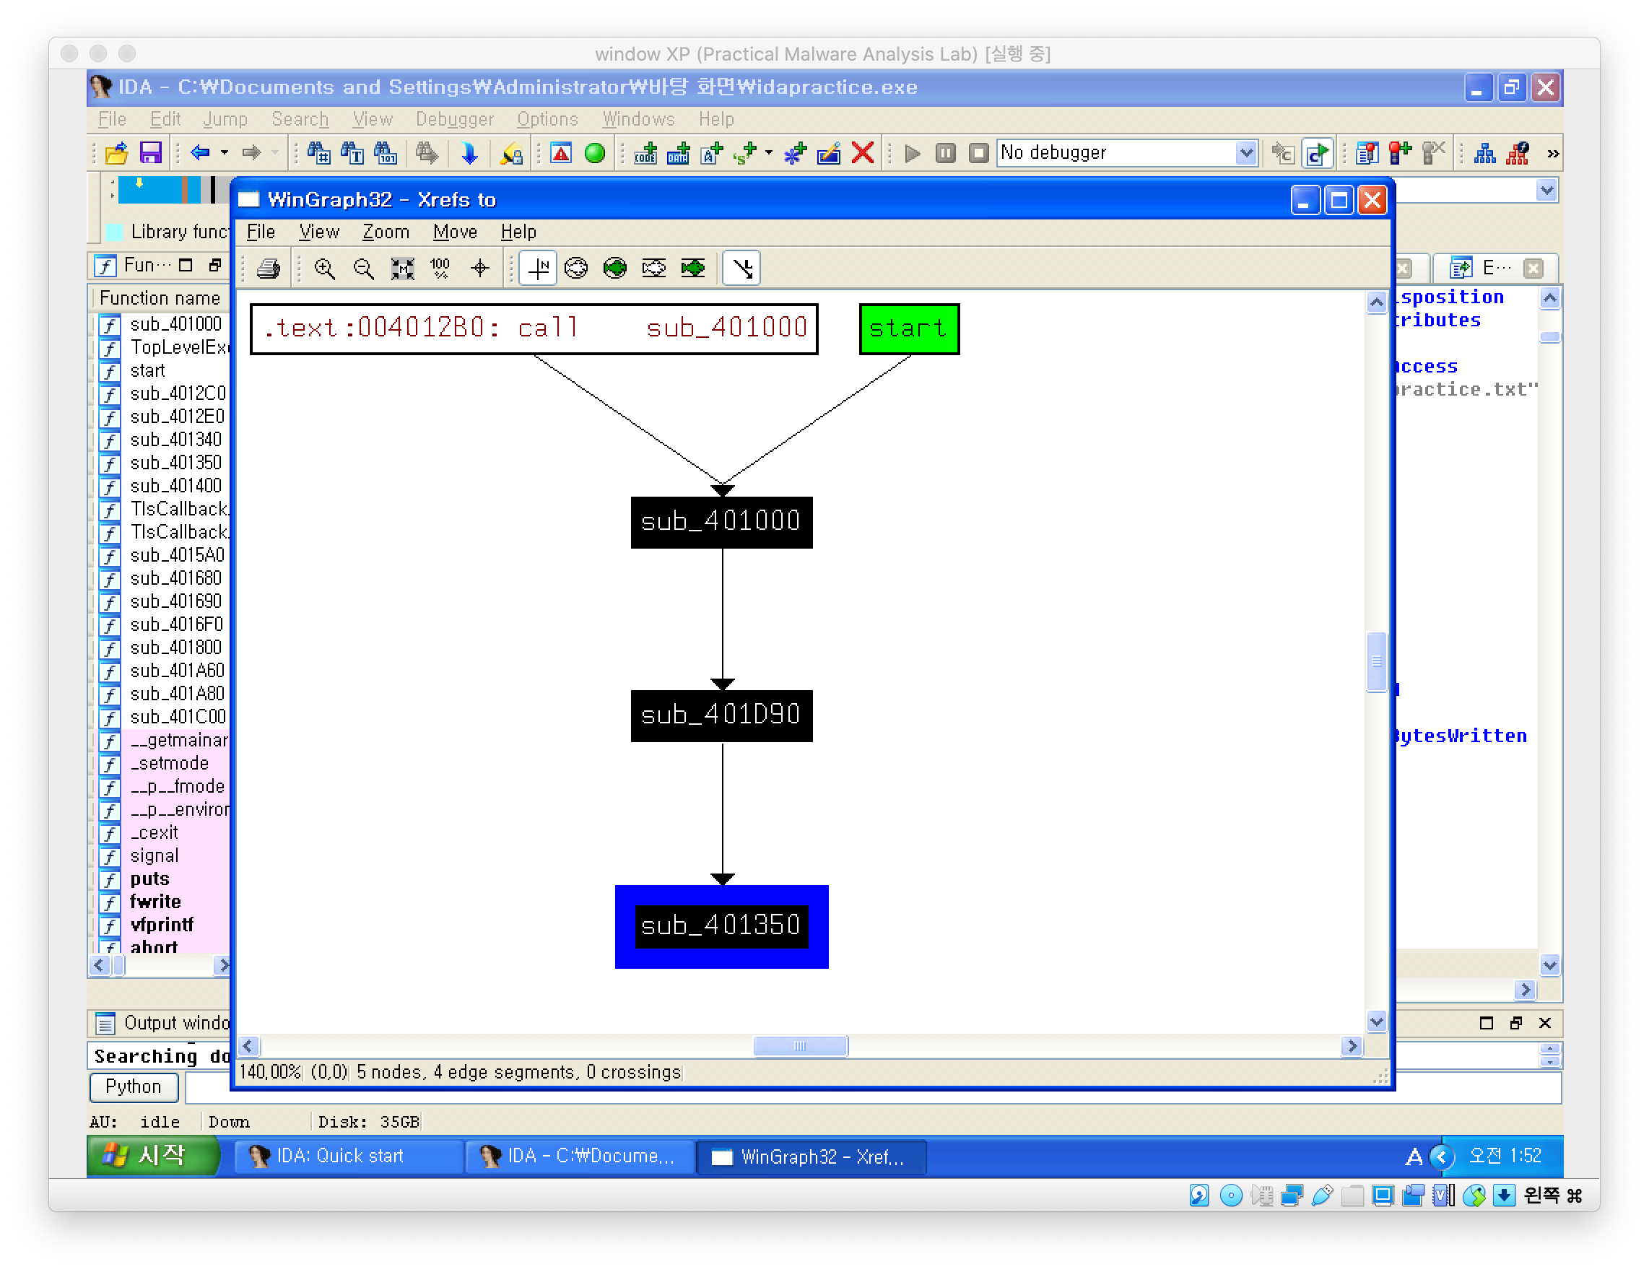Click the fisheye polar view icon
The image size is (1649, 1272).
(577, 269)
